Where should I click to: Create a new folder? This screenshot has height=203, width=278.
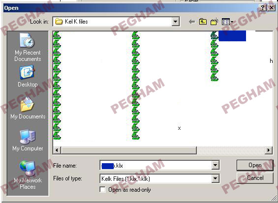214,22
